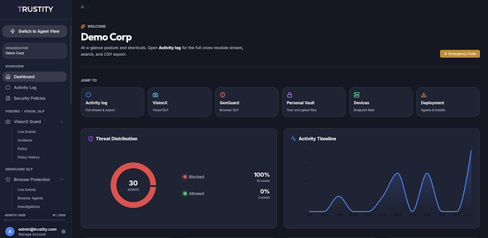
Task: Toggle Blocked series in threat legend
Action: 194,177
